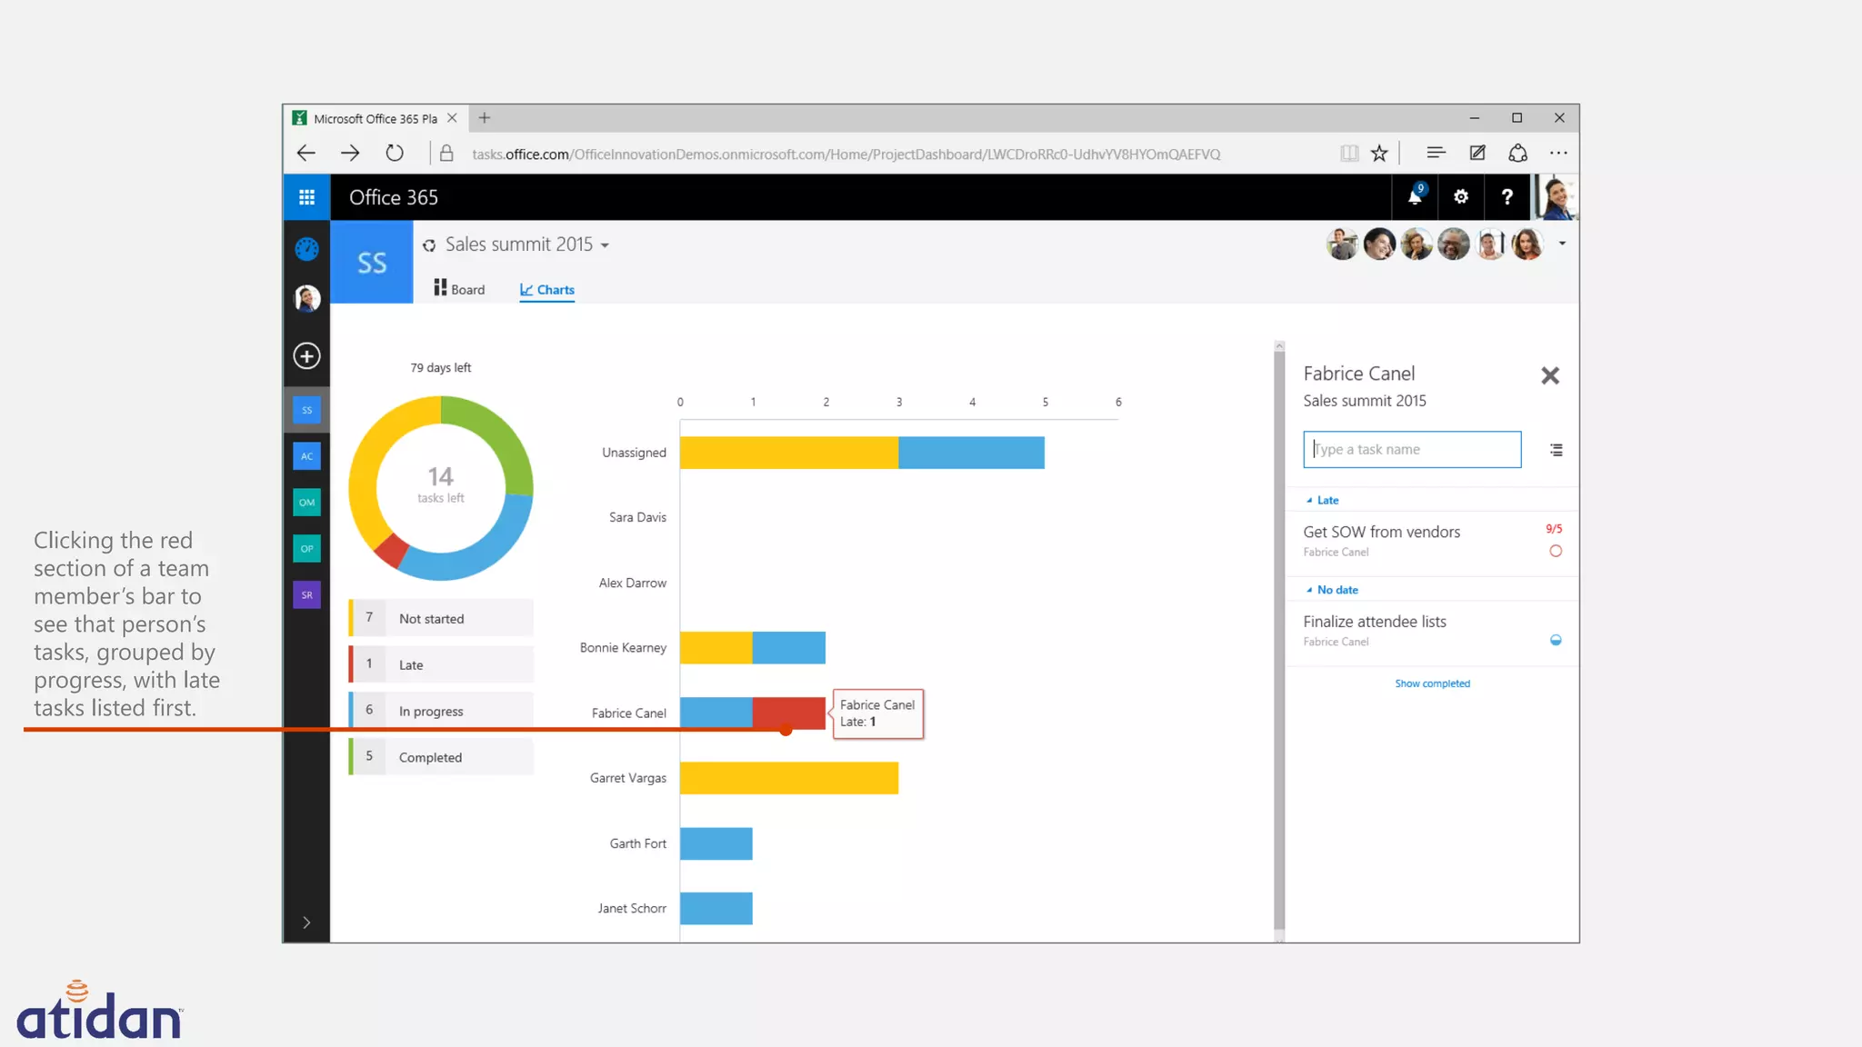Select the Late legend item
This screenshot has height=1047, width=1862.
(441, 664)
